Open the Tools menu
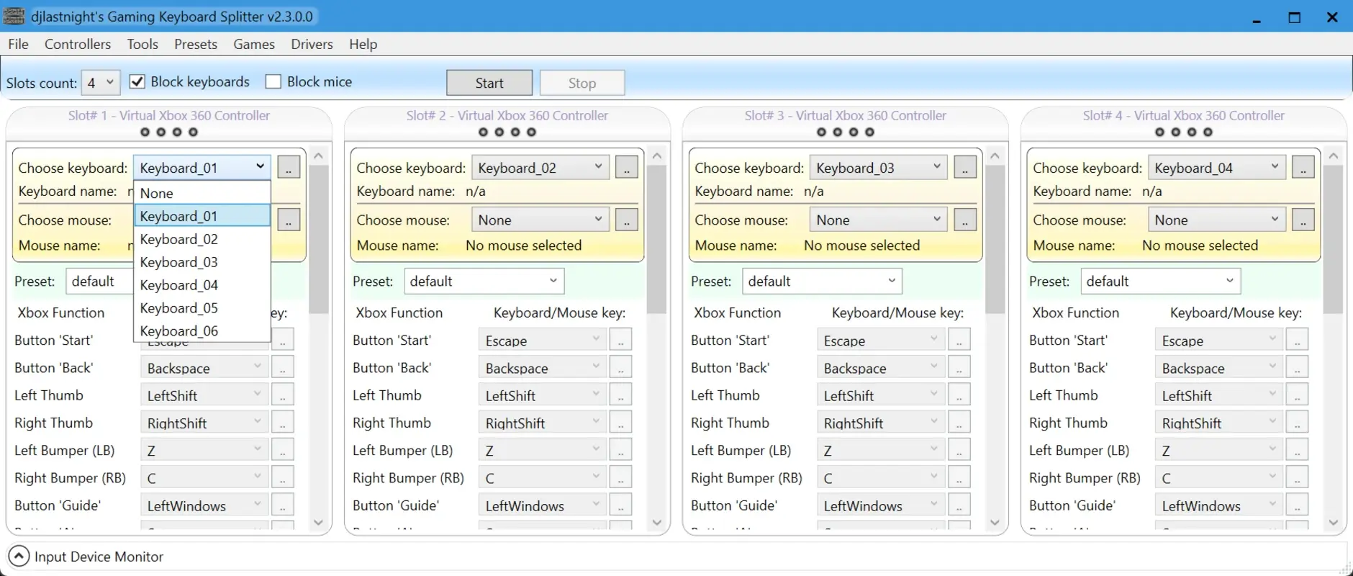 [142, 44]
